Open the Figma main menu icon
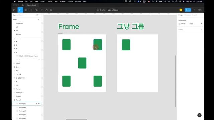The width and height of the screenshot is (214, 120). pos(14,10)
